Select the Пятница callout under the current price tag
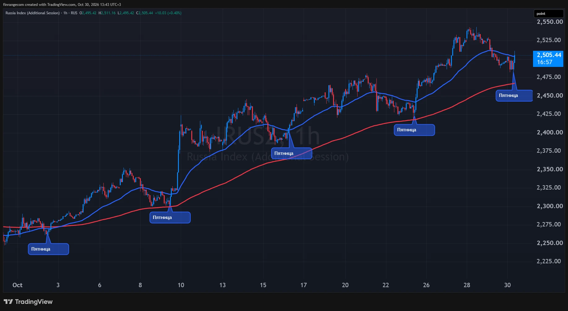 point(514,95)
